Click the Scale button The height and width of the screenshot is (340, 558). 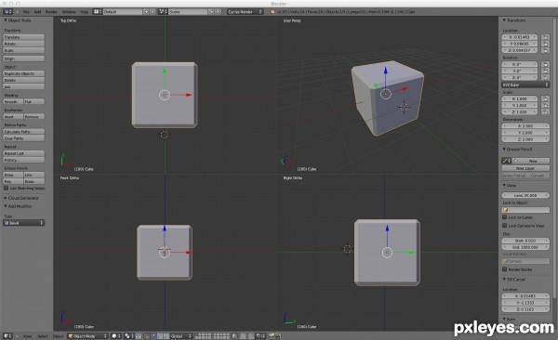point(24,50)
